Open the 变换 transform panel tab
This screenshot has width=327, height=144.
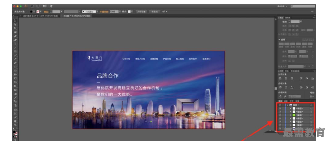287,71
